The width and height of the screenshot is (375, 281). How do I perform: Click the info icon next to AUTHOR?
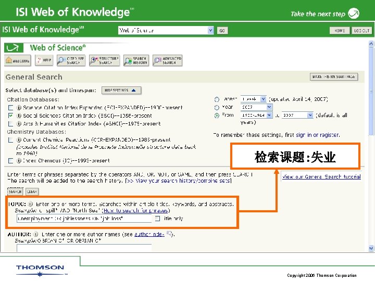(35, 234)
